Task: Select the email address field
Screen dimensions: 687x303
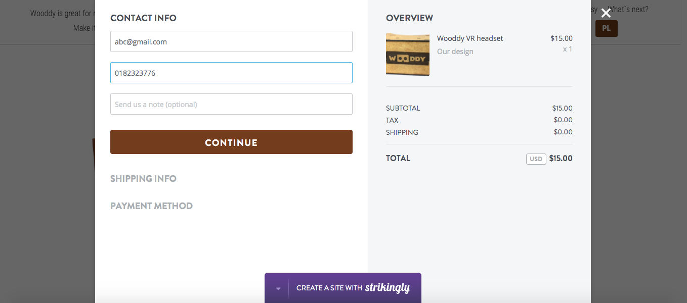Action: tap(231, 41)
